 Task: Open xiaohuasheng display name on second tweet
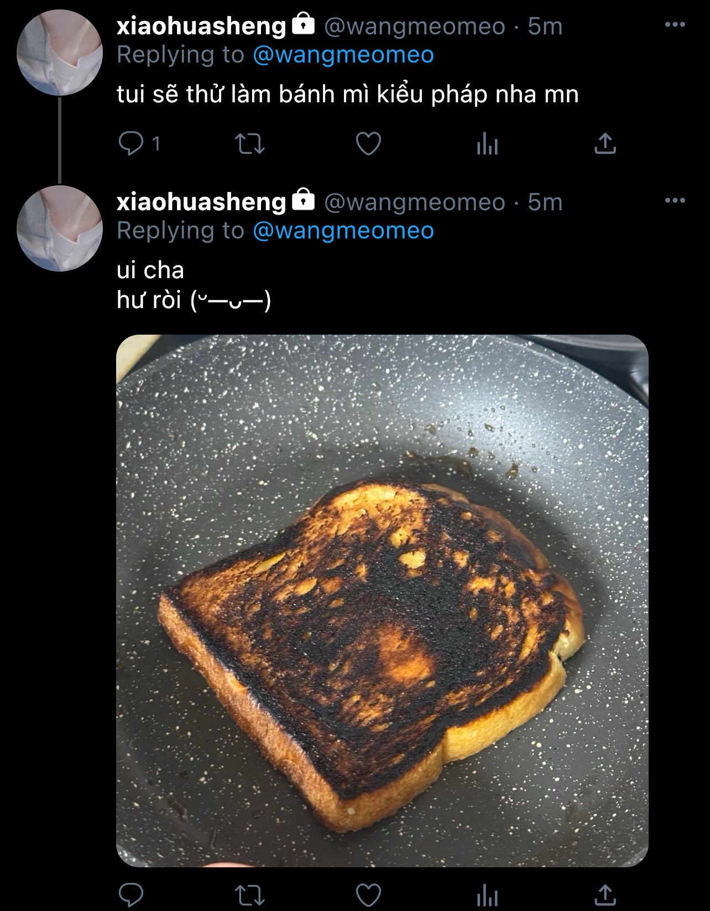(201, 202)
